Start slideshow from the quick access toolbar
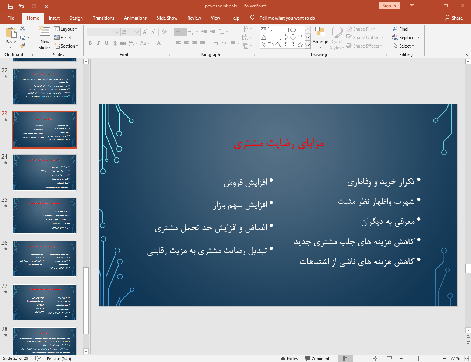471x362 pixels. [x=45, y=6]
